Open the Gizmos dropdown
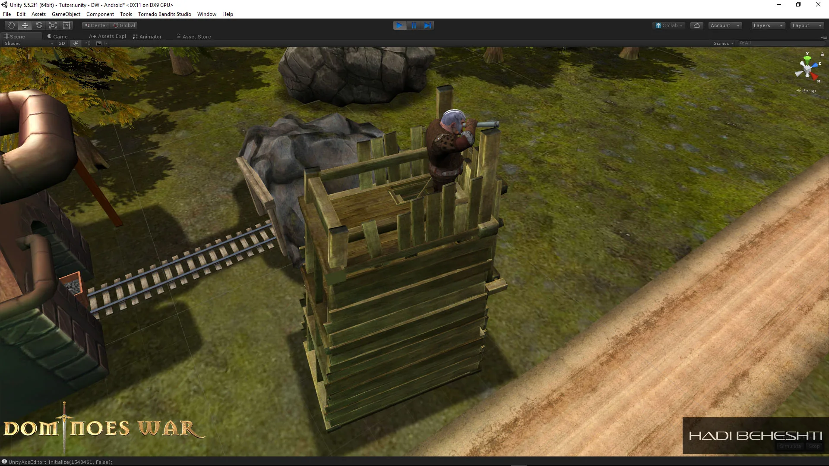Viewport: 829px width, 466px height. point(723,43)
